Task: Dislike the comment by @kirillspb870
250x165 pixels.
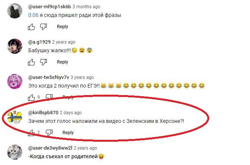Action: click(x=49, y=133)
